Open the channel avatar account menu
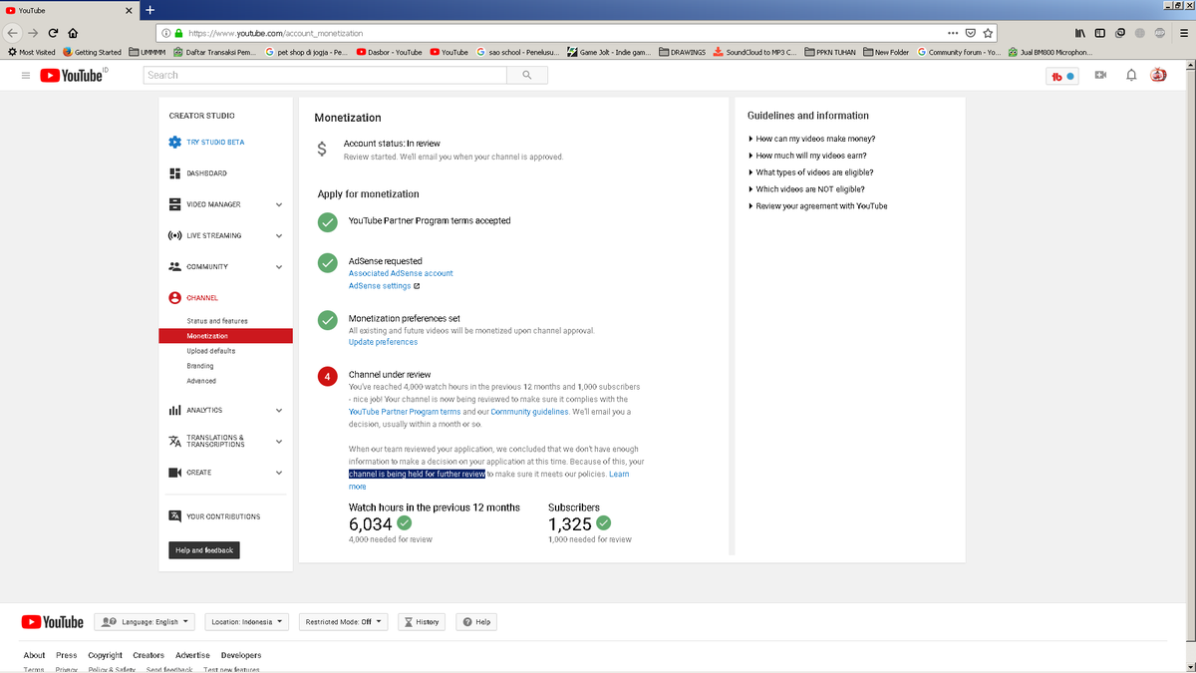 1158,75
